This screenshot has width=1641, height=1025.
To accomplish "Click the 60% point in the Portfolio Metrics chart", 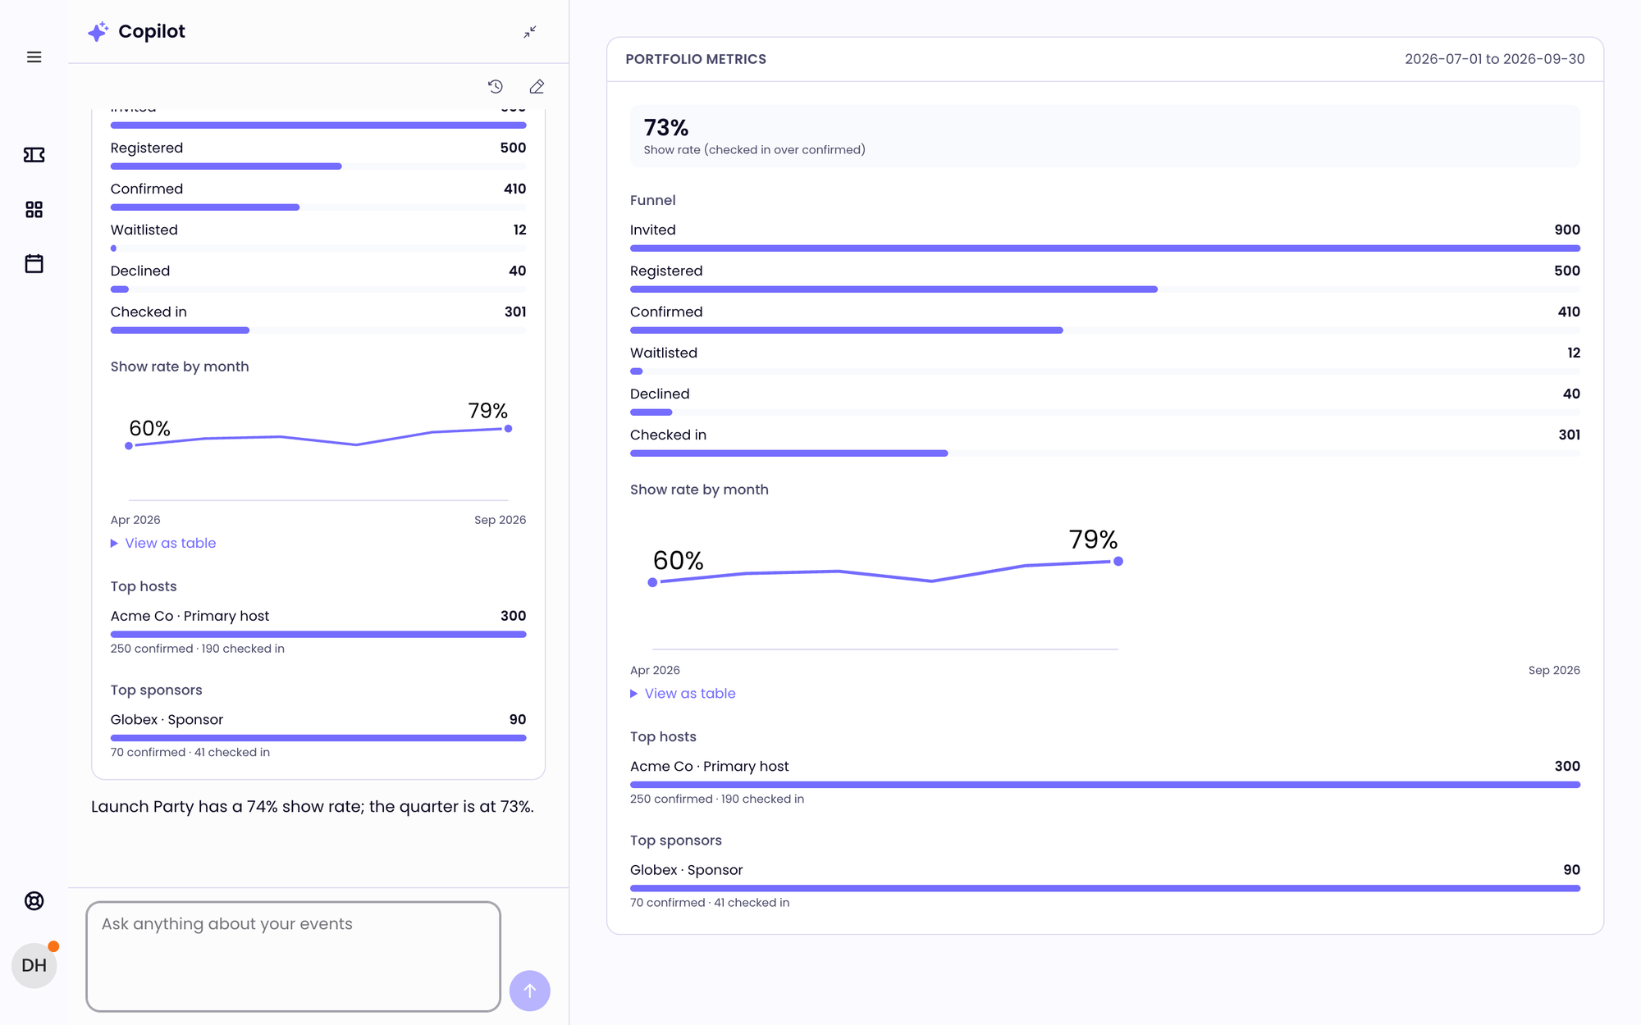I will 652,582.
